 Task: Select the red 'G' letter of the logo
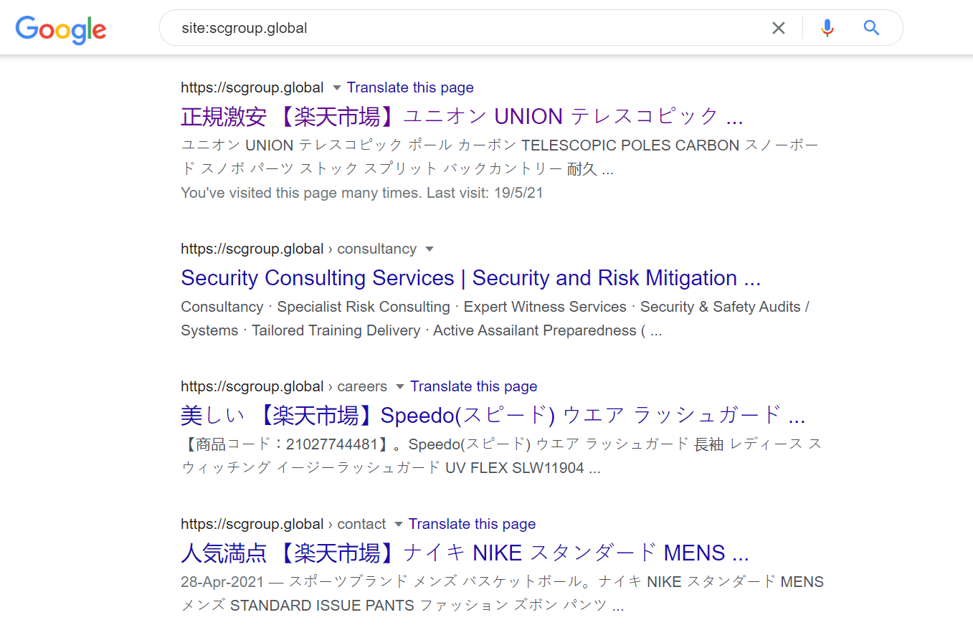(x=45, y=32)
